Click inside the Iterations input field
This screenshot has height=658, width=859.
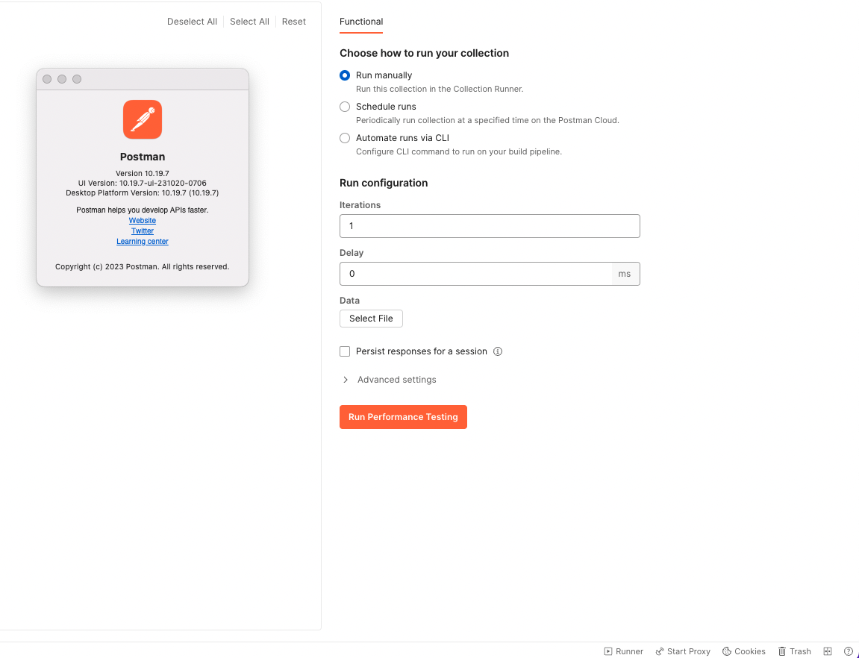click(490, 226)
